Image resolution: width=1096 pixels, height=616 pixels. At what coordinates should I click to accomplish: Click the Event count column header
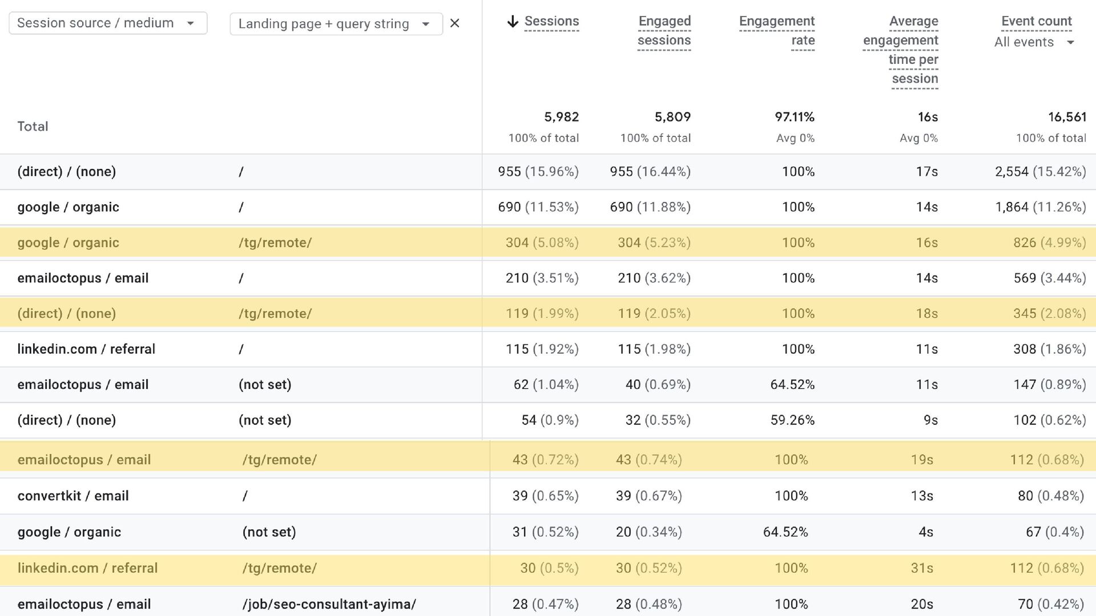click(x=1036, y=22)
